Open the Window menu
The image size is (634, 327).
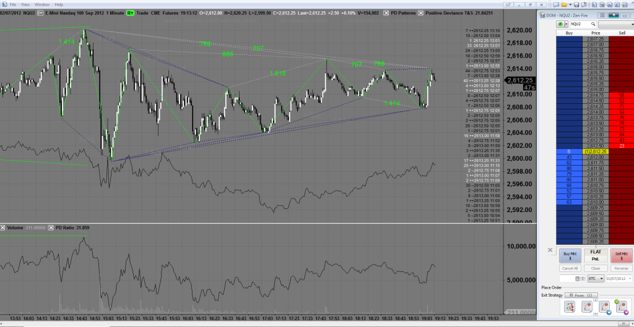(43, 4)
